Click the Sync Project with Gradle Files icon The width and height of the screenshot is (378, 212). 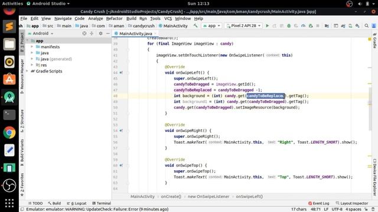(343, 26)
